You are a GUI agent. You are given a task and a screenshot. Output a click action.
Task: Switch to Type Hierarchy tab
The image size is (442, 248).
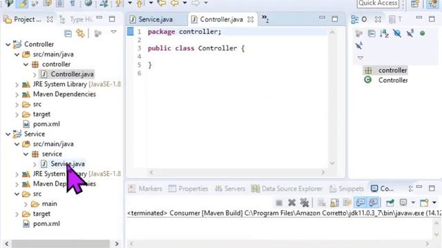76,19
